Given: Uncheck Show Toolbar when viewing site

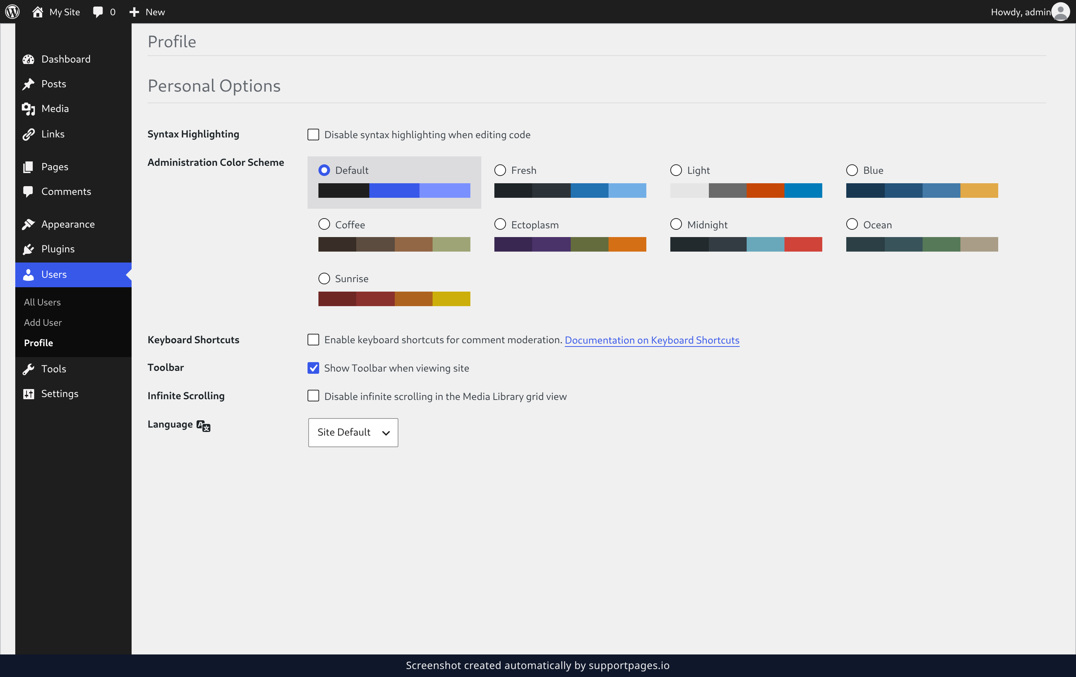Looking at the screenshot, I should click(313, 368).
